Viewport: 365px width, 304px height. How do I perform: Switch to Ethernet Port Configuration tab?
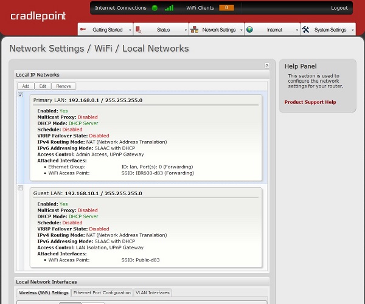point(102,292)
